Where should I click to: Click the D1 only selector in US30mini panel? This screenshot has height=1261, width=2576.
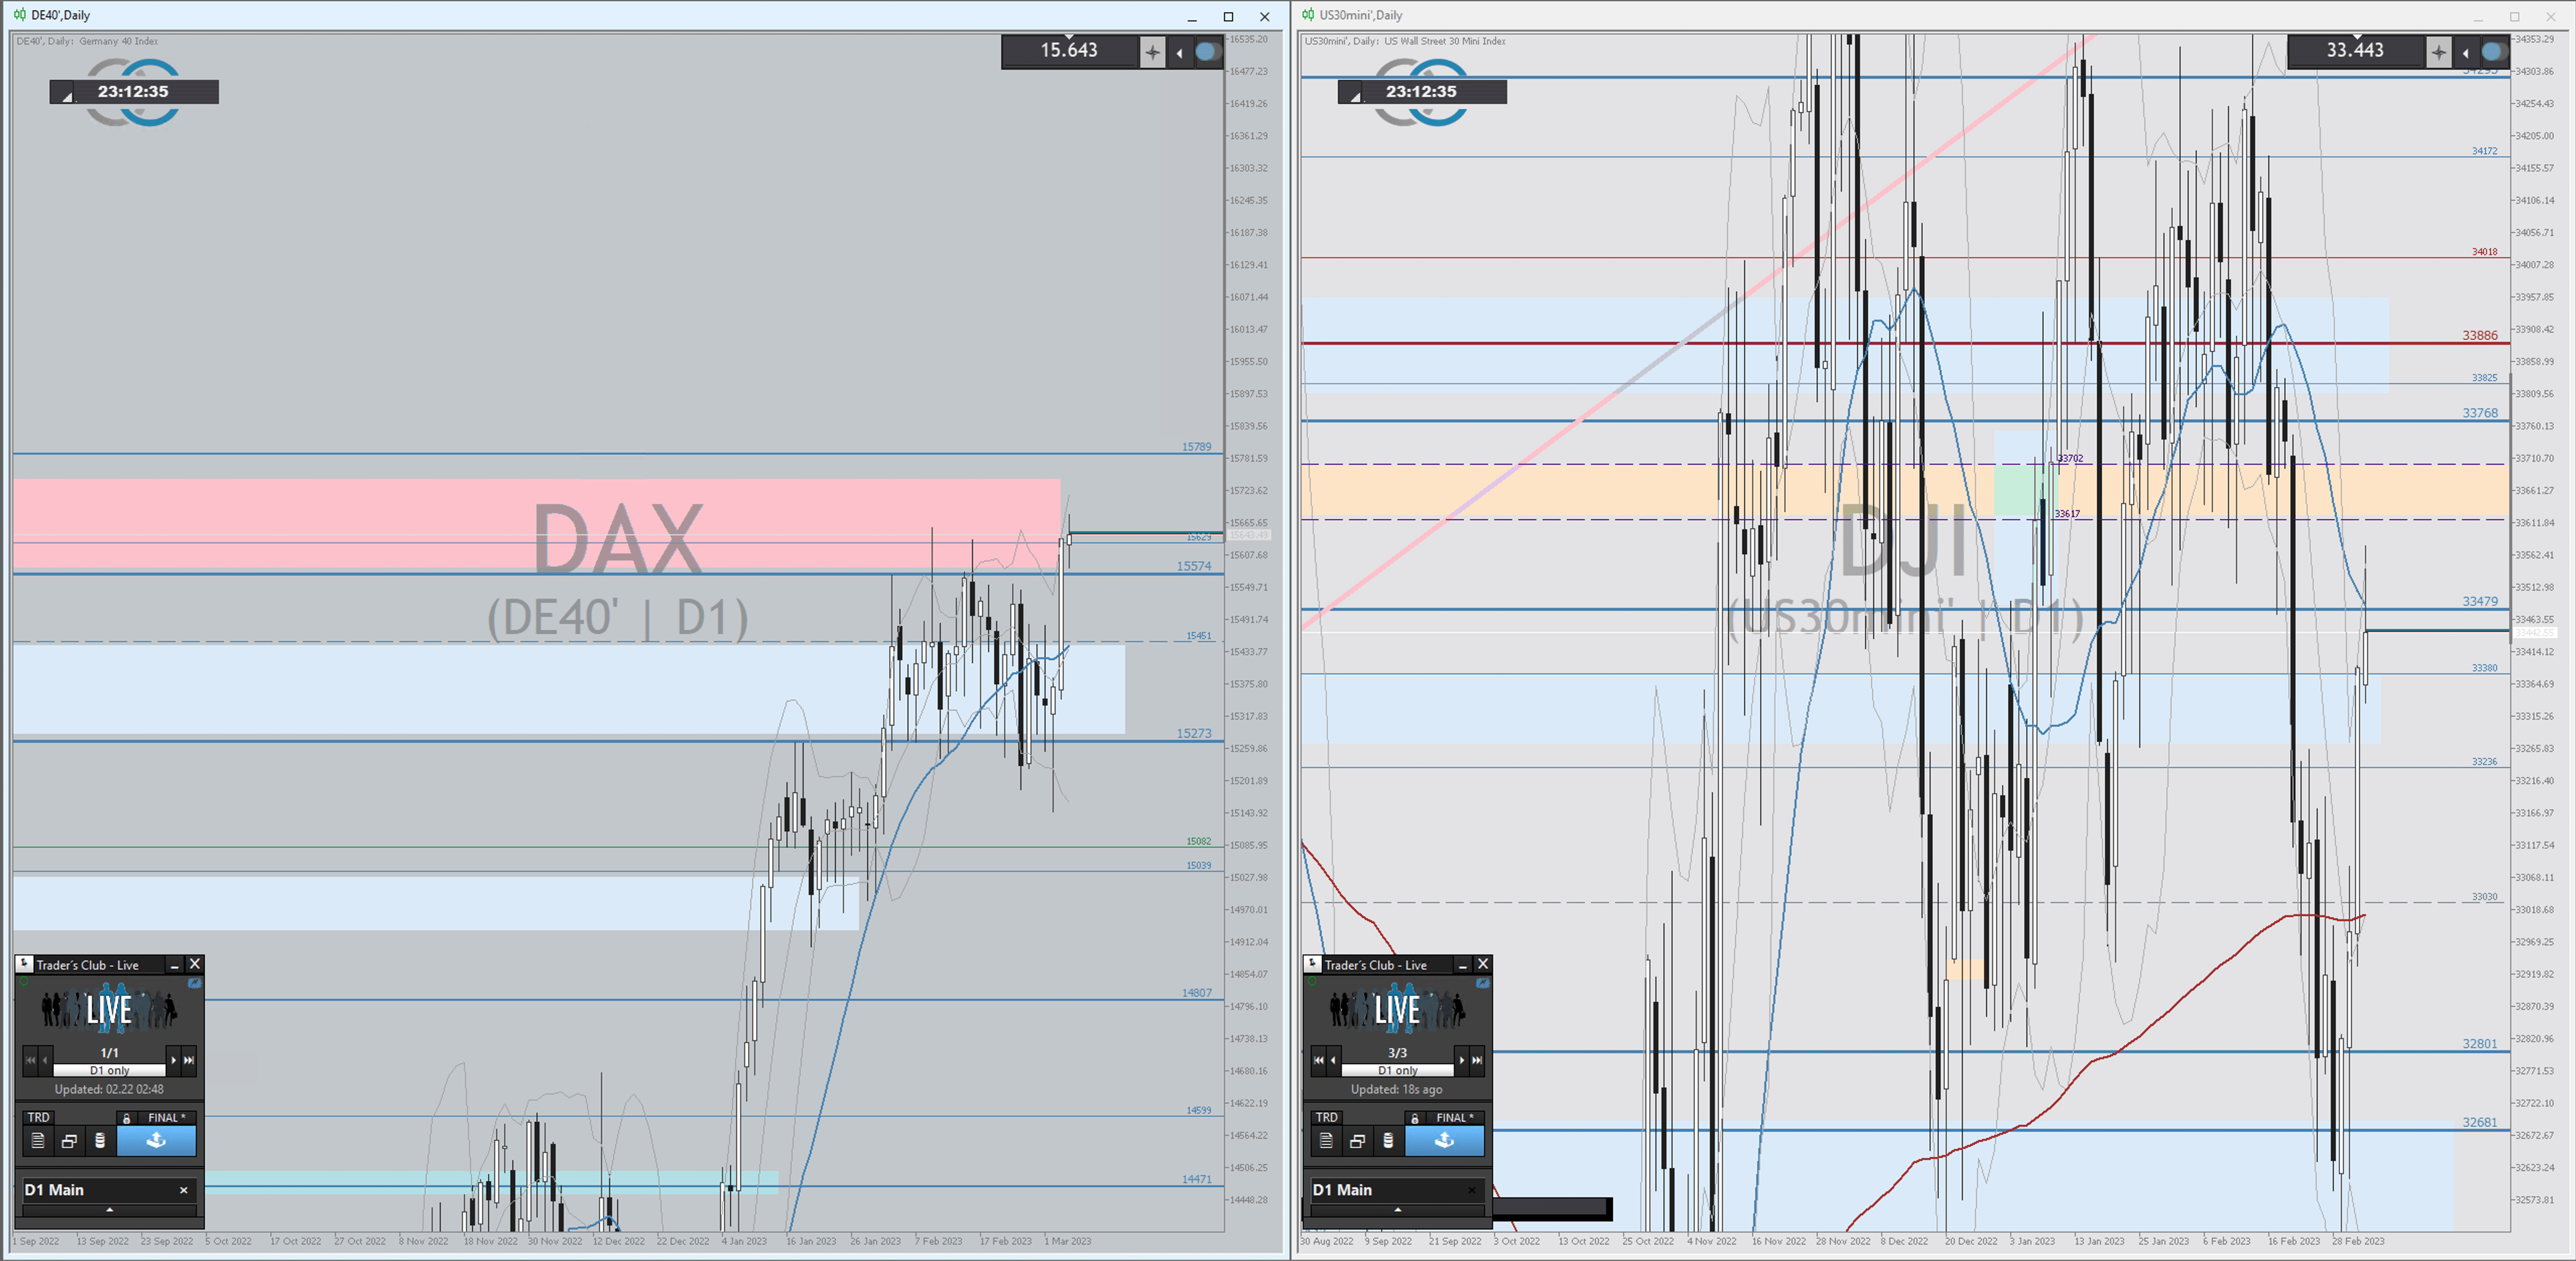click(x=1398, y=1070)
